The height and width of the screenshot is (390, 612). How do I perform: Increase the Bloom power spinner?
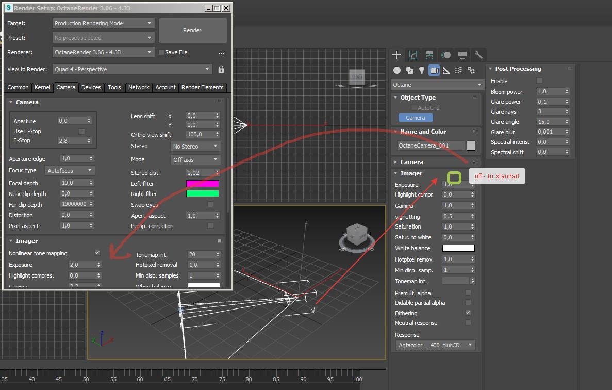point(567,90)
